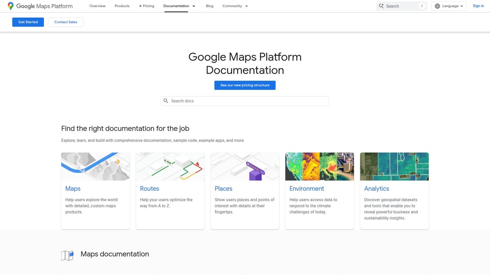Expand the Community dropdown arrow
Screen dimensions: 490x275
pos(247,6)
